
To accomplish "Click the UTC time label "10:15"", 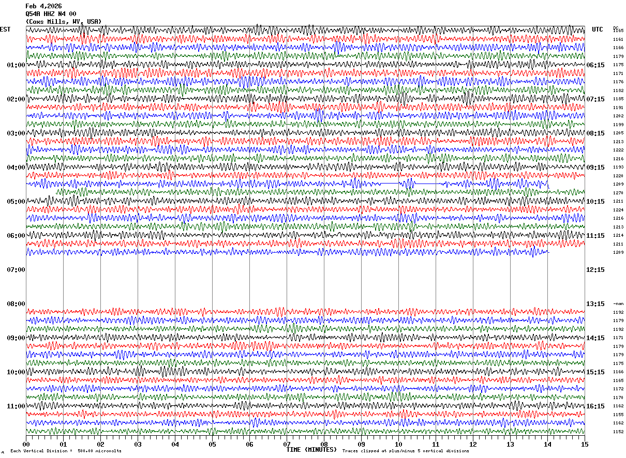I will (x=595, y=202).
